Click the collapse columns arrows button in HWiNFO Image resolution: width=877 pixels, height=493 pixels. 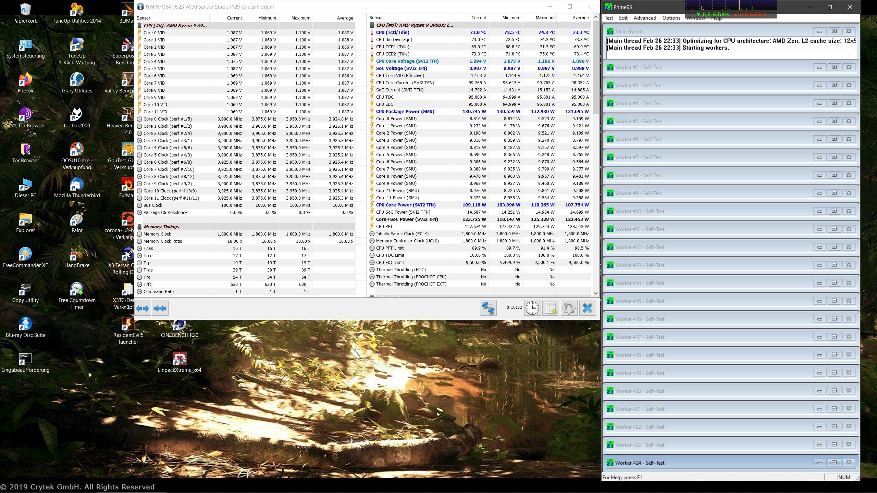point(160,308)
